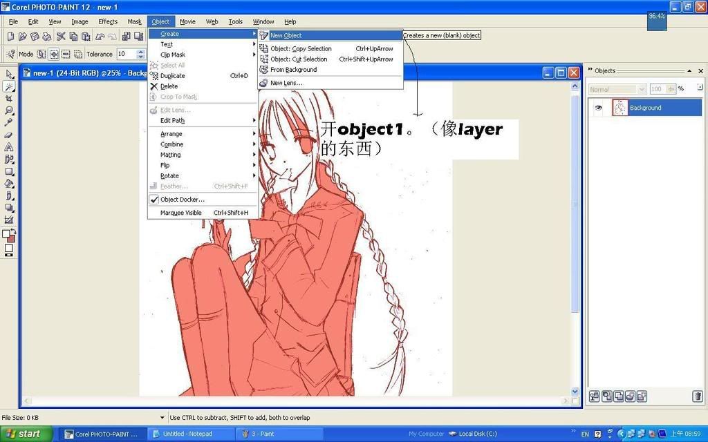
Task: Select the Eyedropper tool
Action: tap(9, 123)
